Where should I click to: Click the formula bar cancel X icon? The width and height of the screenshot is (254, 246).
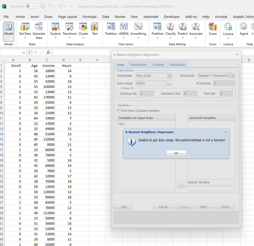click(x=36, y=52)
